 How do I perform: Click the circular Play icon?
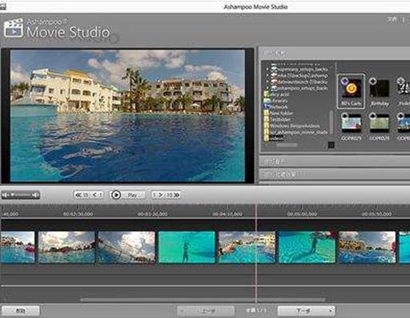[116, 195]
